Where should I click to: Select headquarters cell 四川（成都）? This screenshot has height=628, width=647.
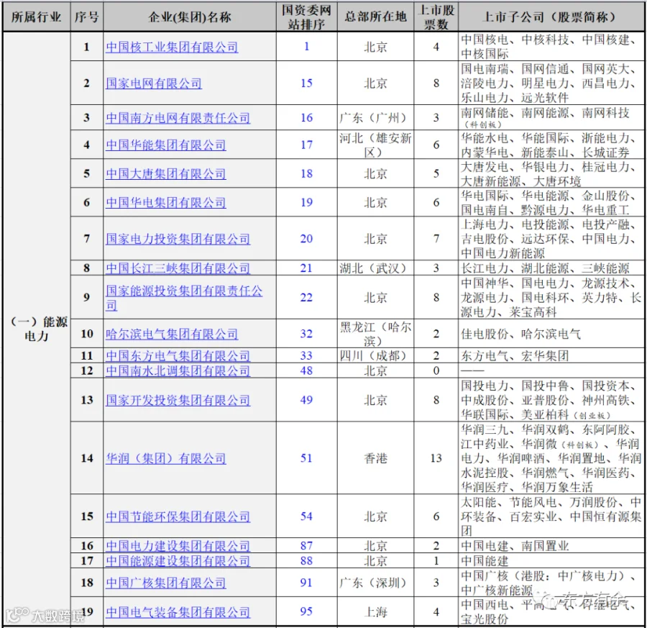[375, 356]
